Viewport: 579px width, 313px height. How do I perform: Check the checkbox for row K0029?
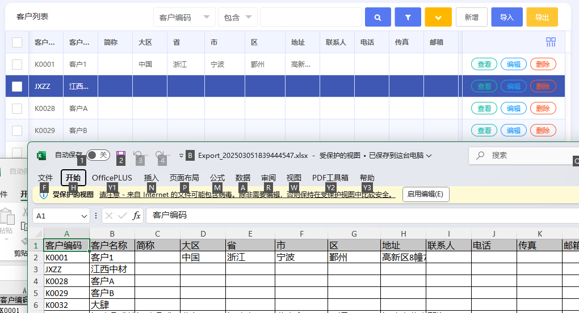click(17, 131)
